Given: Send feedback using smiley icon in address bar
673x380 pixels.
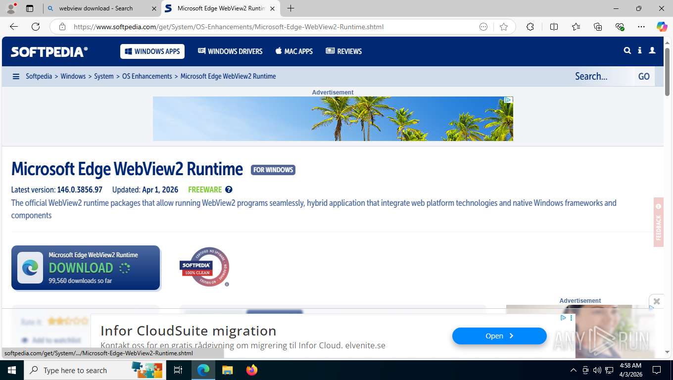Looking at the screenshot, I should [x=483, y=27].
